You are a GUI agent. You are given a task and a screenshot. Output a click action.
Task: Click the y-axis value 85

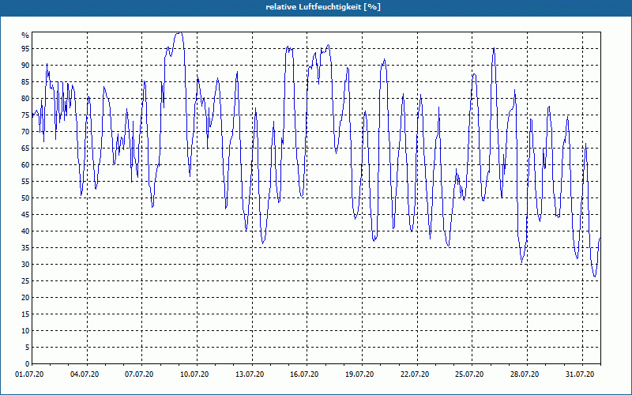click(25, 82)
